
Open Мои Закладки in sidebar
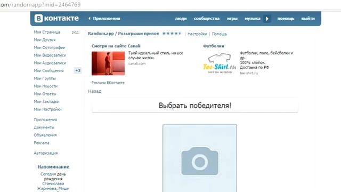coord(46,102)
